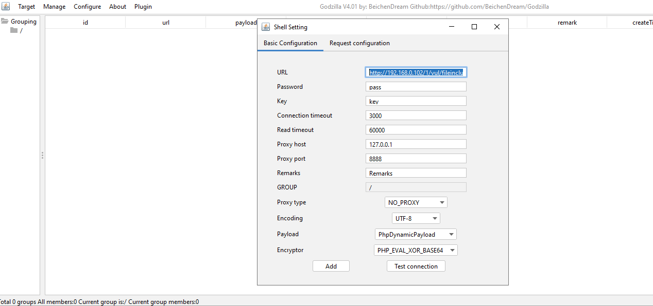The width and height of the screenshot is (653, 306).
Task: Click the status bar group summary text
Action: (99, 302)
